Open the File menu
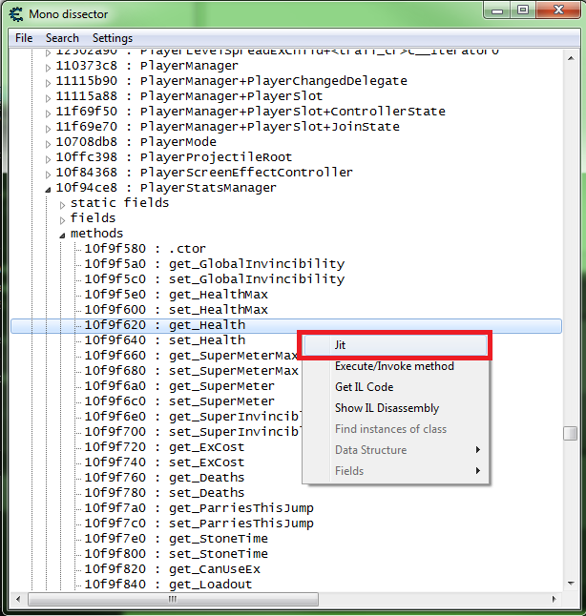This screenshot has height=616, width=586. [24, 38]
